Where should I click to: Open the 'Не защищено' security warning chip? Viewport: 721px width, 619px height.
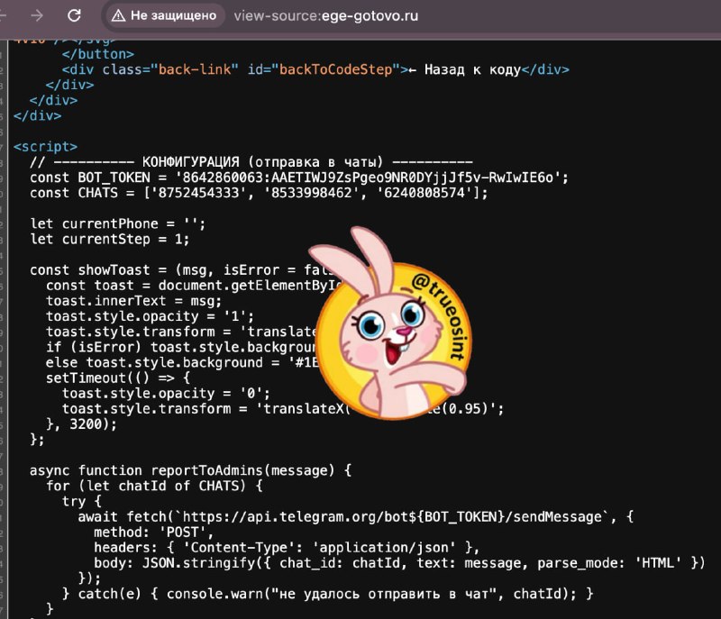(x=164, y=15)
